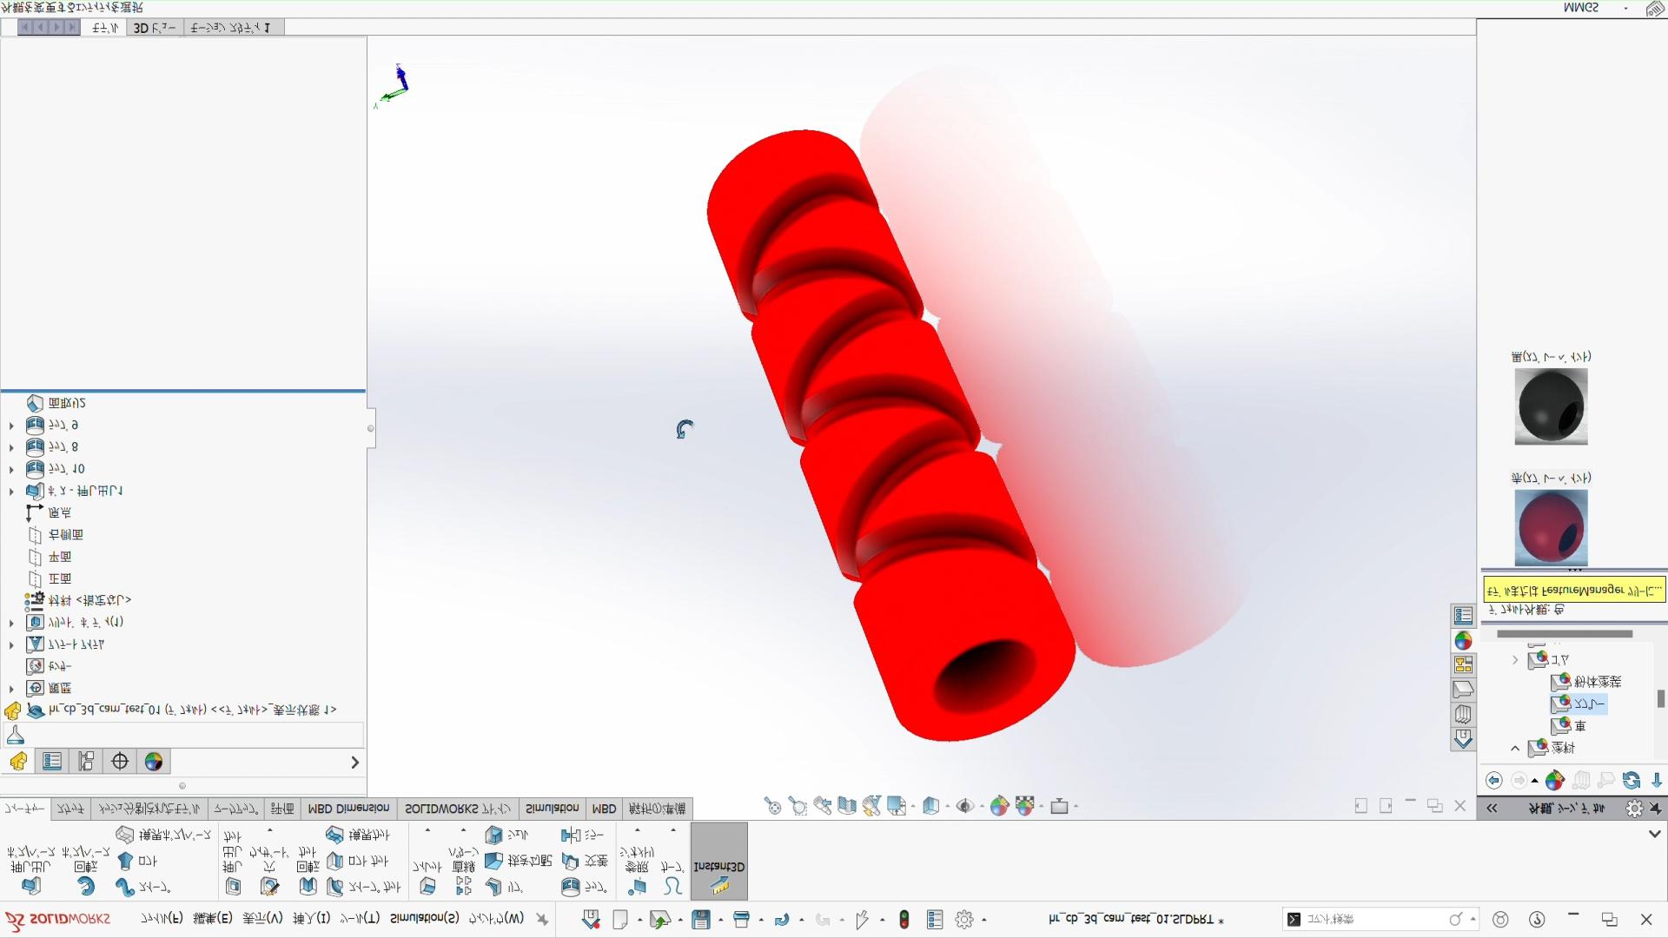Image resolution: width=1668 pixels, height=938 pixels.
Task: Expand the ソリッドボディ(1) folder
Action: click(11, 623)
